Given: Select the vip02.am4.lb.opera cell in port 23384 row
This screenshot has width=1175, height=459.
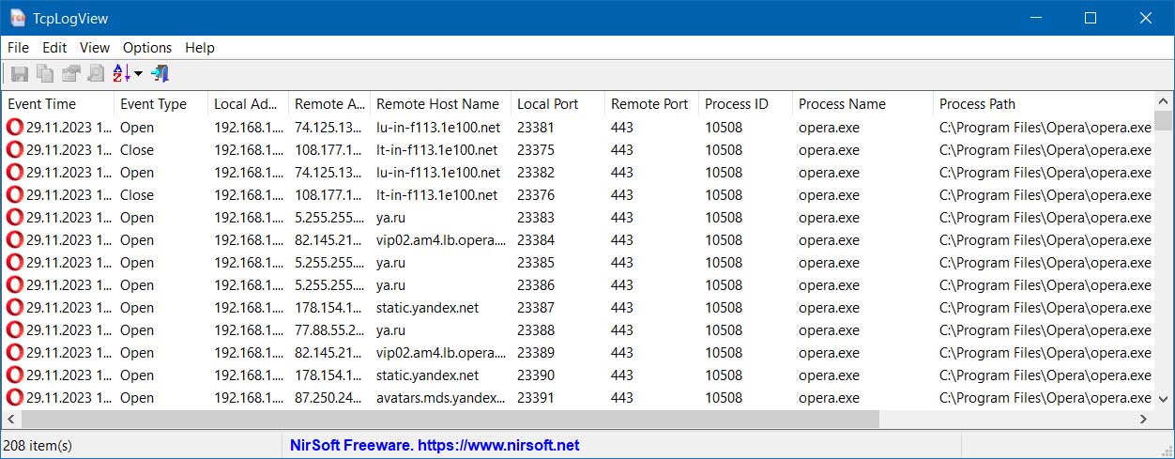Looking at the screenshot, I should [440, 240].
